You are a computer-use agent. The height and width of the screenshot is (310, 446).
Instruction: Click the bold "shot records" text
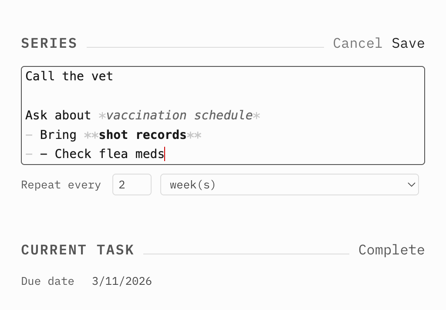pos(142,135)
